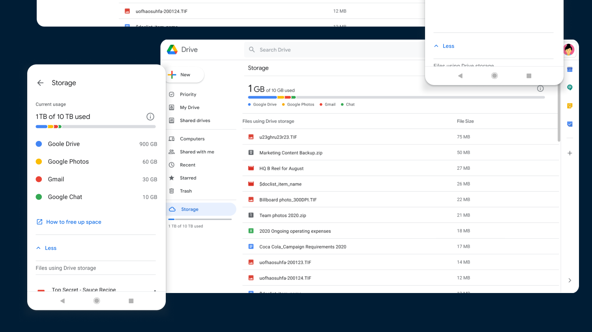Open My Drive in the sidebar
The height and width of the screenshot is (332, 592).
tap(189, 108)
